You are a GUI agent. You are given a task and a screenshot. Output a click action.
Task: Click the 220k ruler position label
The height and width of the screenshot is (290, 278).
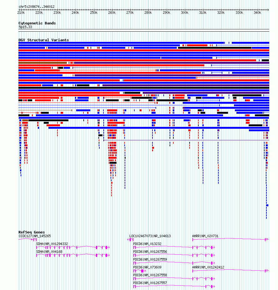(39, 12)
